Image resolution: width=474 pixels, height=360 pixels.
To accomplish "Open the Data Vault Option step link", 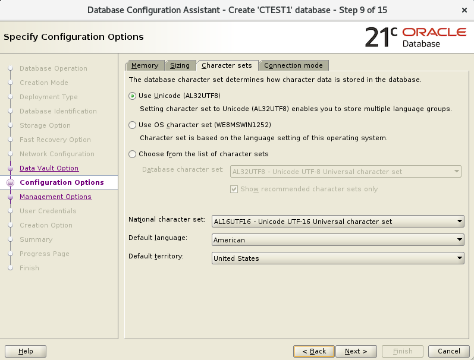I will pos(49,168).
